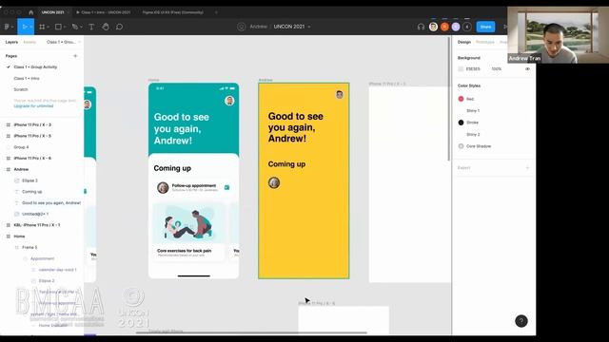Image resolution: width=609 pixels, height=342 pixels.
Task: Collapse the Andrew frame layer
Action: 9,169
